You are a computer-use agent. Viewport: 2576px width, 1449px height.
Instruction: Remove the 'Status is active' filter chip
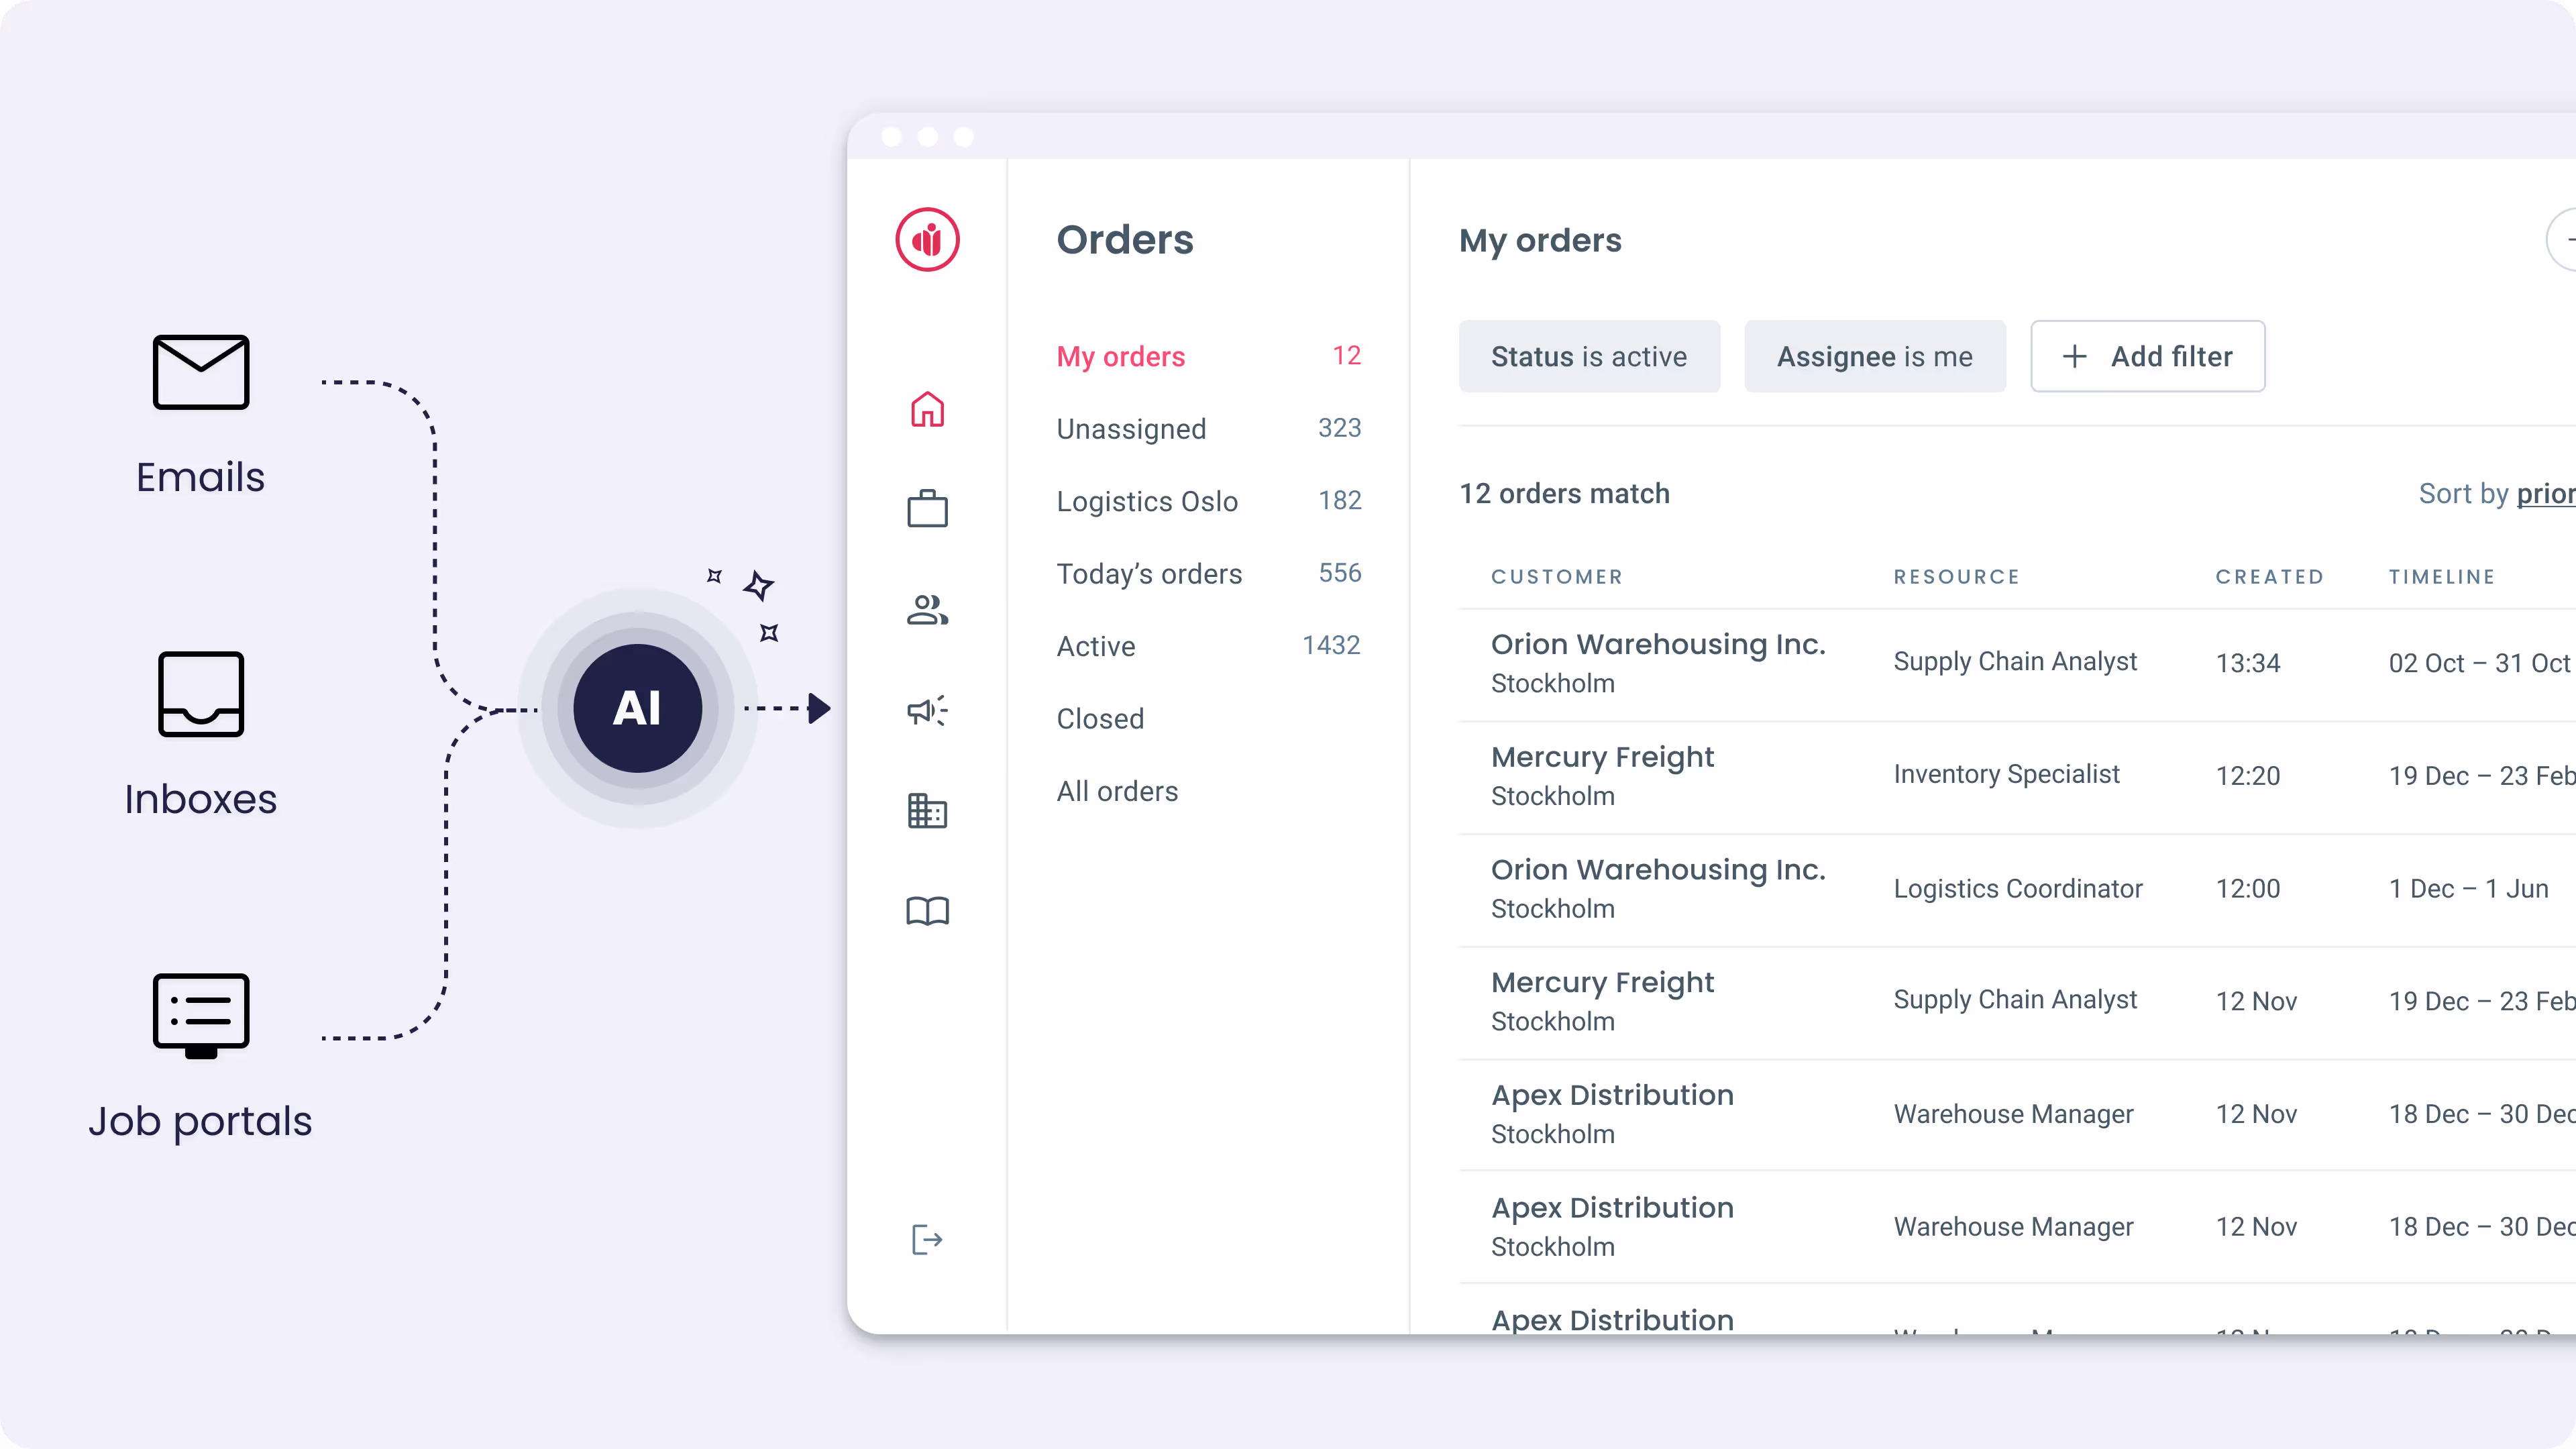click(x=1588, y=356)
